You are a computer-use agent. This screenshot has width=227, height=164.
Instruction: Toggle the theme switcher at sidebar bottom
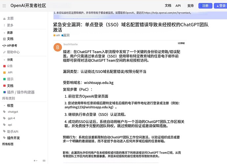36,160
